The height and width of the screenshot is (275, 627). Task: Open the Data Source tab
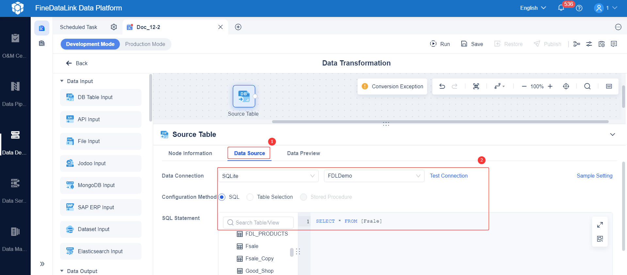(249, 153)
